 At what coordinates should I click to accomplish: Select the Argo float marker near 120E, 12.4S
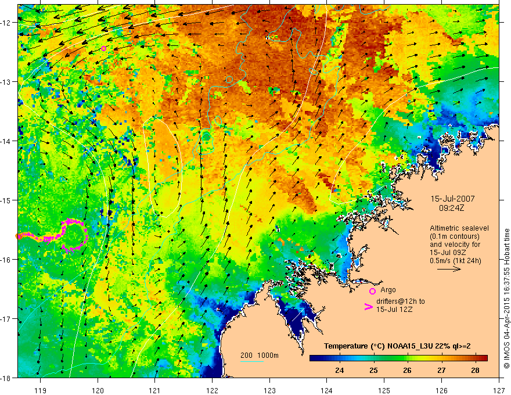click(x=103, y=49)
